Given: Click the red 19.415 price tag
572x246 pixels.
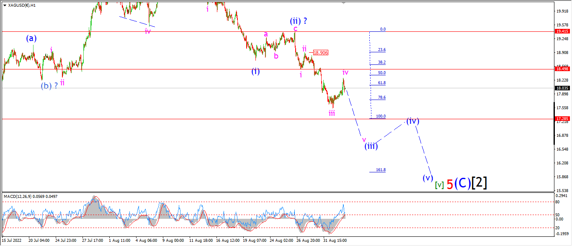Looking at the screenshot, I should pos(562,31).
